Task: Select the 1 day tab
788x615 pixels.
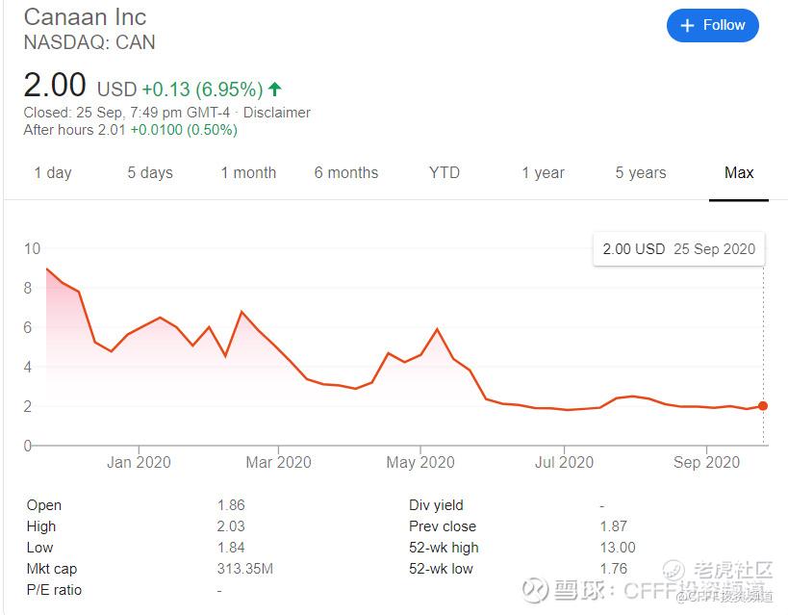Action: tap(53, 172)
